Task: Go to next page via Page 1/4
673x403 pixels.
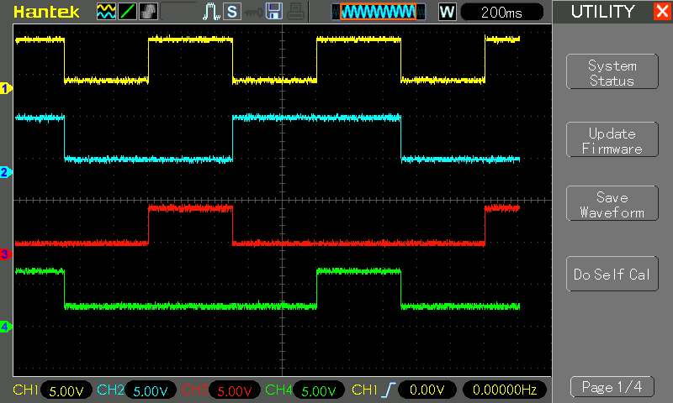Action: (x=612, y=387)
